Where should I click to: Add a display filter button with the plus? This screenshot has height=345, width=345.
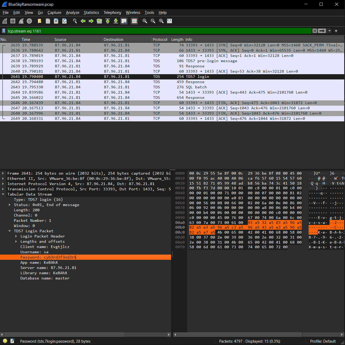[x=336, y=31]
